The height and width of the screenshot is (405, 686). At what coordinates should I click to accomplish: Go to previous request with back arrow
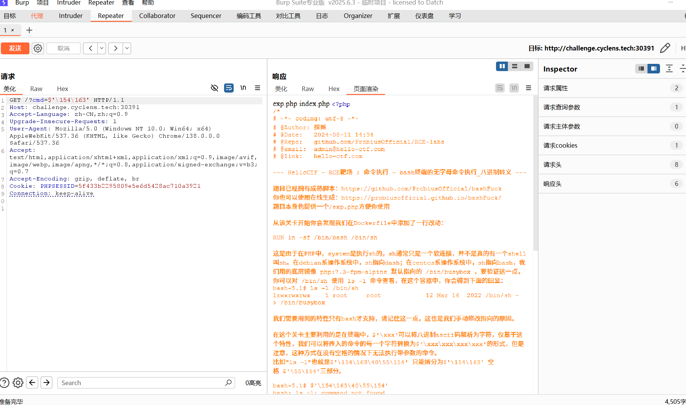pyautogui.click(x=91, y=48)
